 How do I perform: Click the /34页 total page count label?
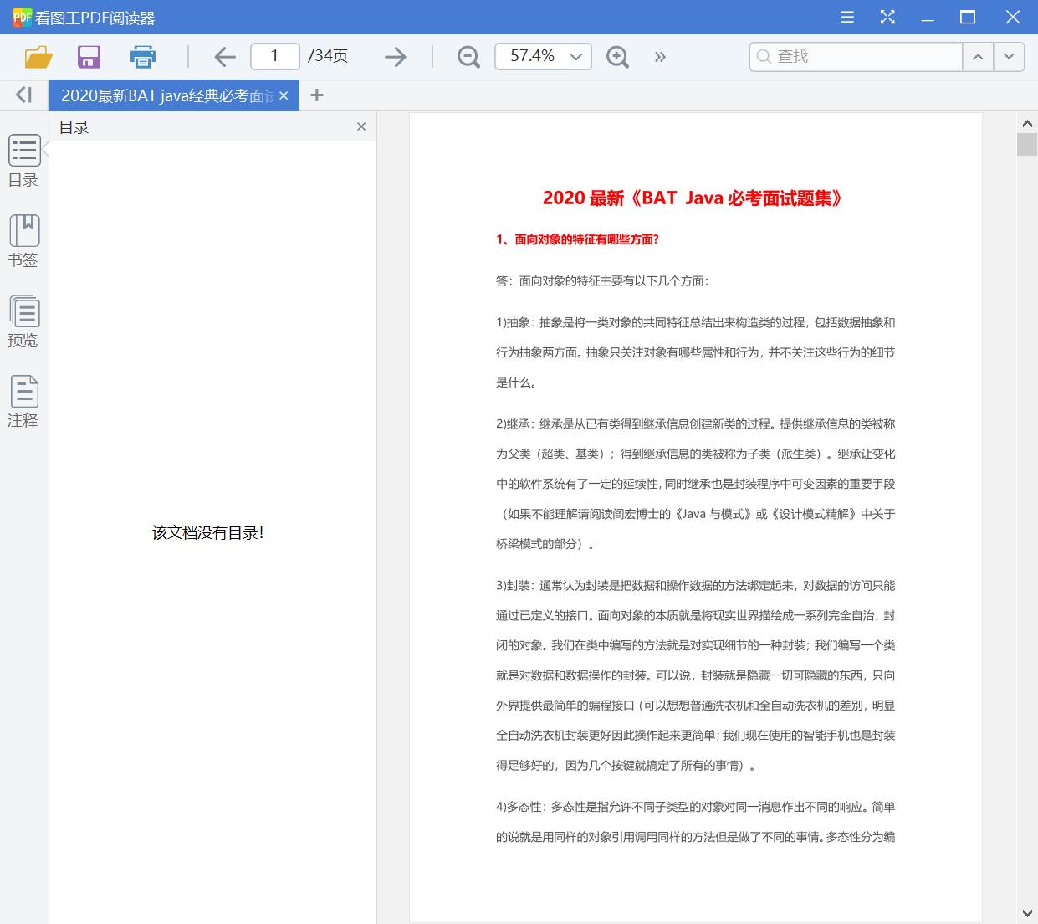coord(328,56)
